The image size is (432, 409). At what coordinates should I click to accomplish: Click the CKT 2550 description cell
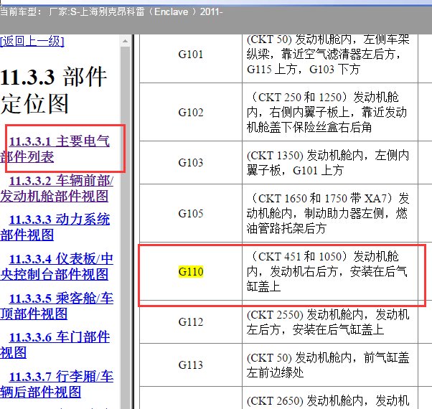pyautogui.click(x=330, y=321)
